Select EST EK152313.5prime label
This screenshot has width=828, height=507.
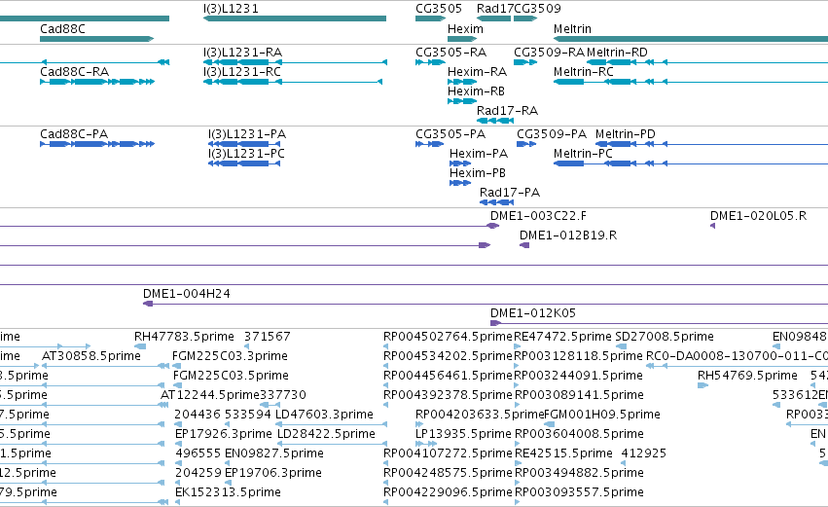pyautogui.click(x=228, y=493)
